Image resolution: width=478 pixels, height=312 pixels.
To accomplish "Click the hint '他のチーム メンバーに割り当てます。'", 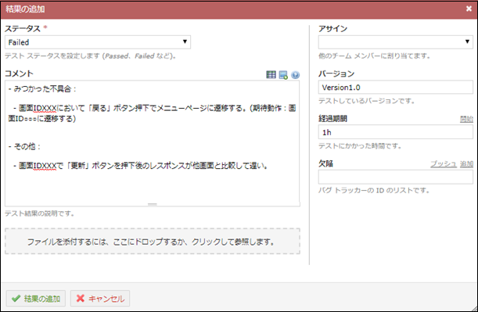I will tap(375, 56).
